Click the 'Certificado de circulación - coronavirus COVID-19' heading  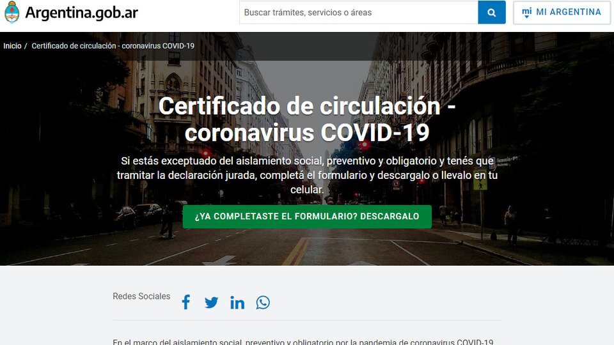pyautogui.click(x=307, y=119)
